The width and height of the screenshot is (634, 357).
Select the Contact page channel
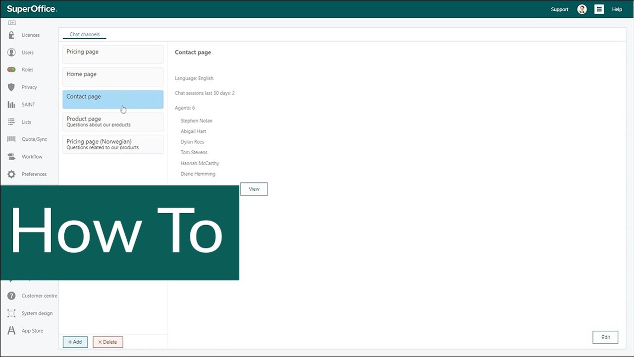coord(113,99)
